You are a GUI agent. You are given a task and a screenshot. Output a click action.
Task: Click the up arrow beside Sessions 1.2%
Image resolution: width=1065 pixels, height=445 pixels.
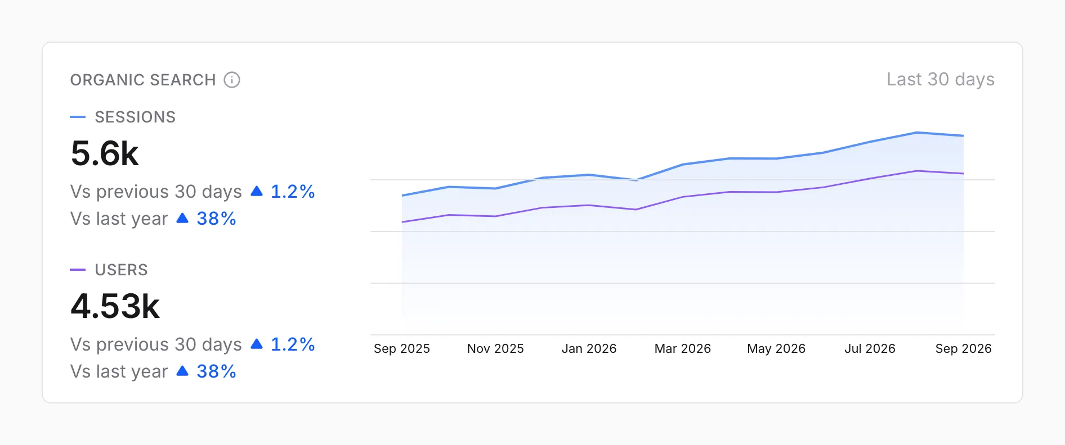(x=257, y=191)
